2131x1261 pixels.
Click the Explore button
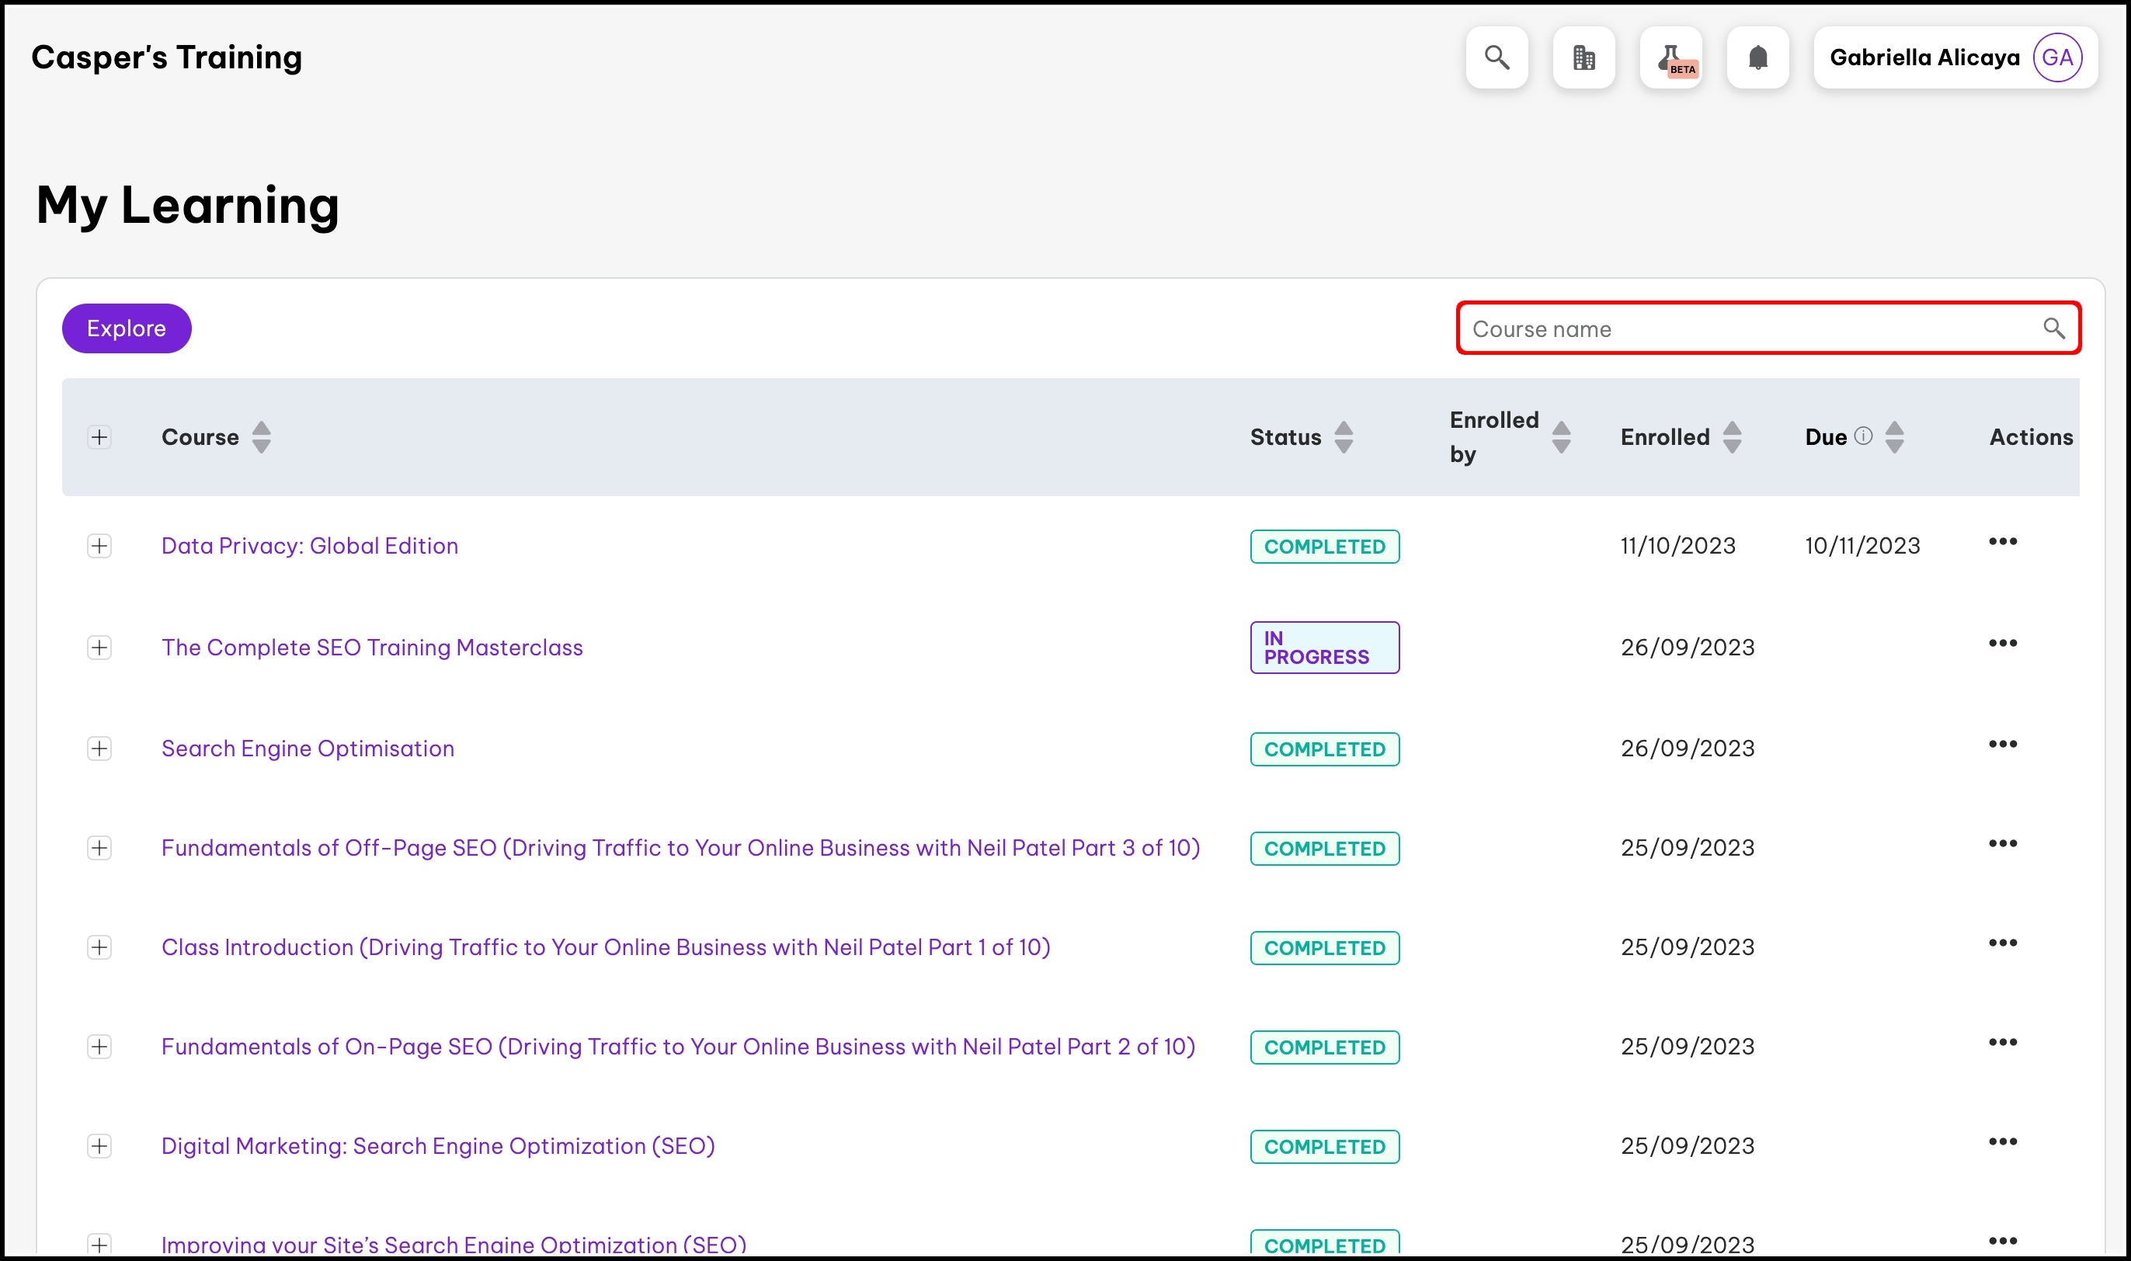pos(127,328)
